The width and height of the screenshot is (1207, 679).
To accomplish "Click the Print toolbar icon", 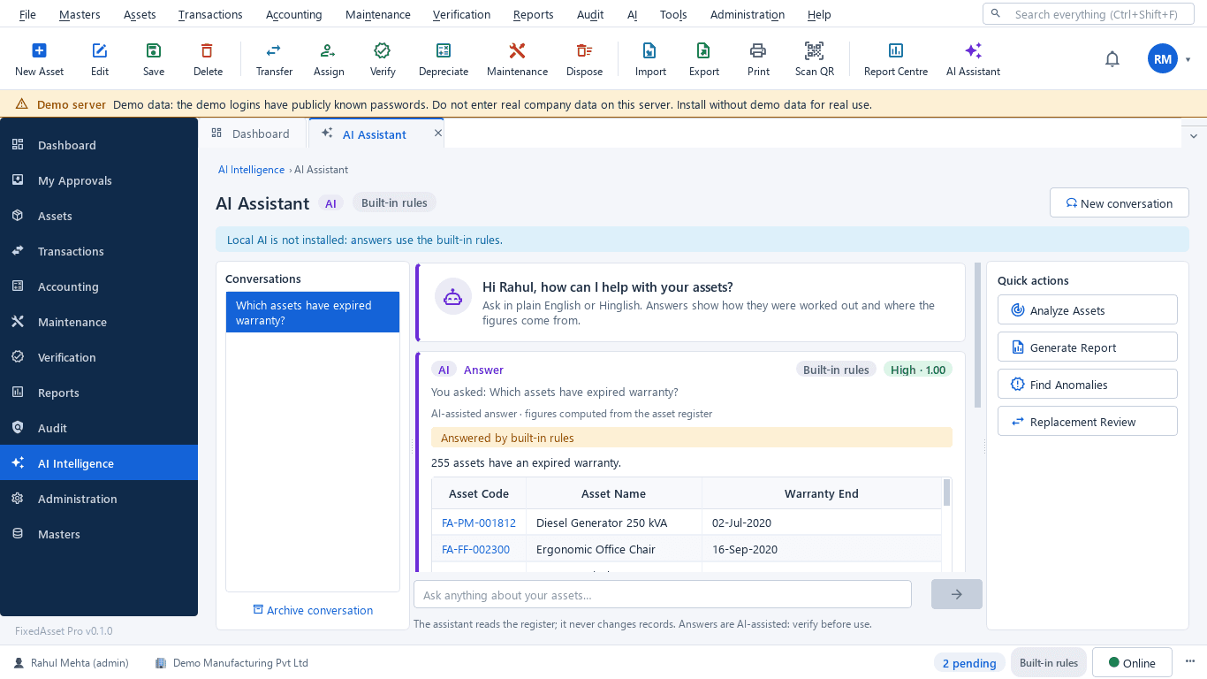I will [x=758, y=60].
